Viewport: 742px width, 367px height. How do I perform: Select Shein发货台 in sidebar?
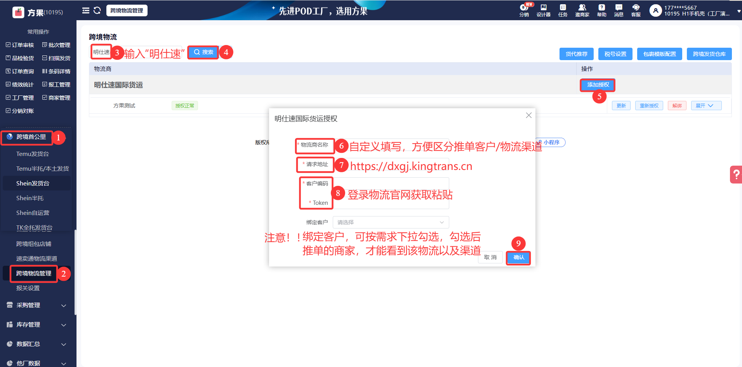pyautogui.click(x=33, y=183)
